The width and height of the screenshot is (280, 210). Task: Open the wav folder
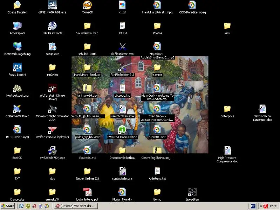click(227, 26)
